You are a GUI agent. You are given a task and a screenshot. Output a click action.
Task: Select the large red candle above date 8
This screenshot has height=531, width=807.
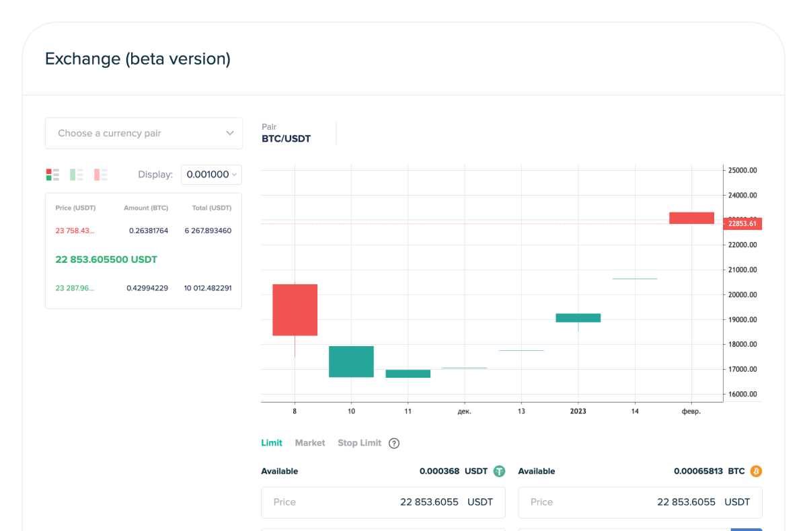click(295, 310)
